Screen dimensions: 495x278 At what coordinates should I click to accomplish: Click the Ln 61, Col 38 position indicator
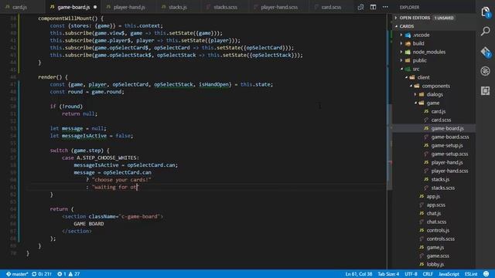click(x=359, y=274)
